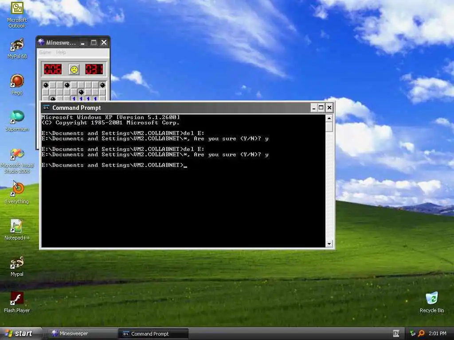Select the Mypal desktop icon
This screenshot has height=340, width=454.
(x=17, y=266)
